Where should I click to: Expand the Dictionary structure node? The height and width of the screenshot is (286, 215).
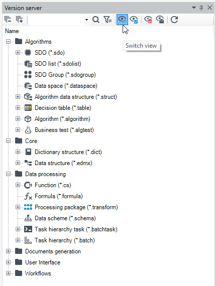(x=18, y=152)
